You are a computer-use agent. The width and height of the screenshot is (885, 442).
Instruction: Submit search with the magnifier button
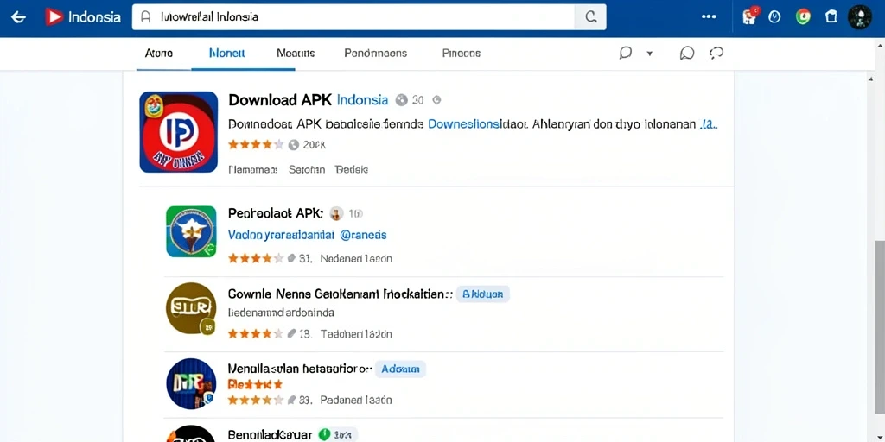590,17
